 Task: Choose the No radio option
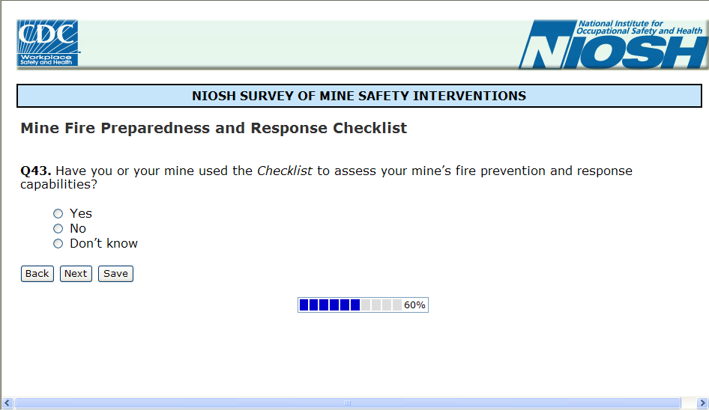58,229
